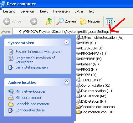133x123 pixels.
Task: Select the 3,5-inch diskettestation (A:) drive icon
Action: tap(78, 38)
